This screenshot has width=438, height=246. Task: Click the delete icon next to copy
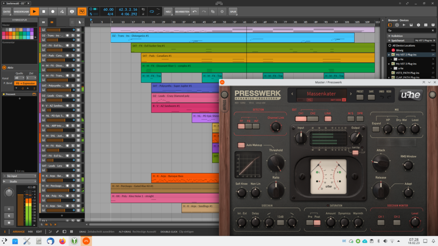point(222,12)
